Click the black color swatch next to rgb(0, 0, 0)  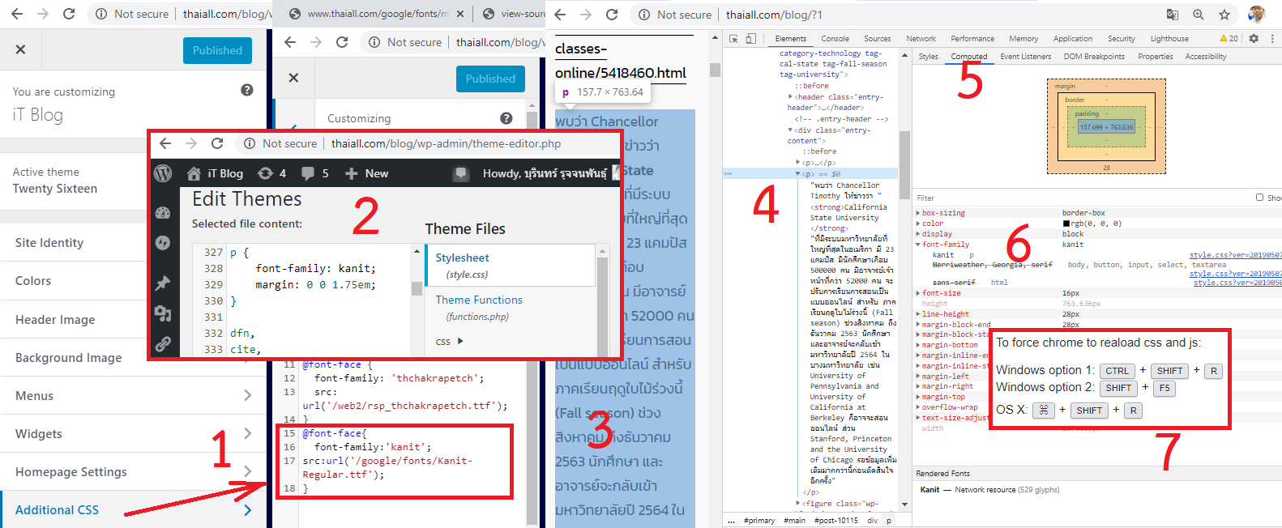1066,224
